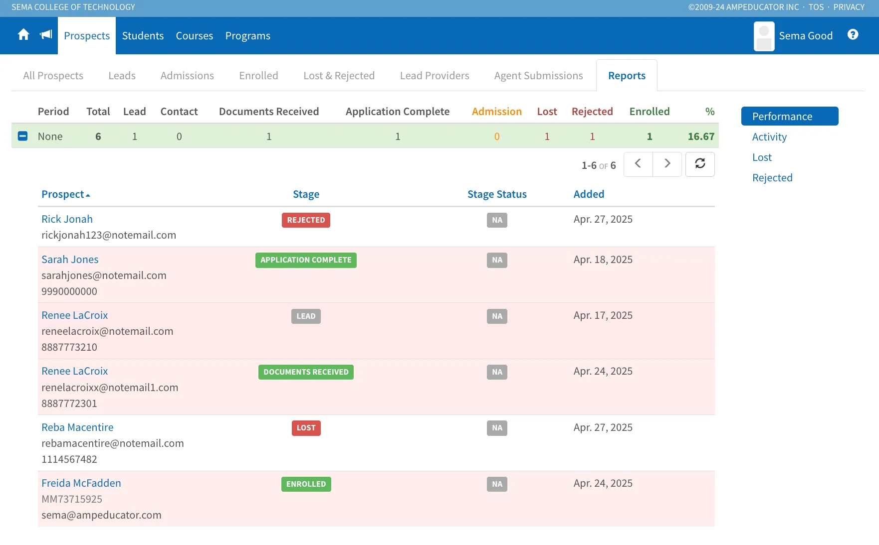This screenshot has width=879, height=545.
Task: Go to previous page of results
Action: 638,164
